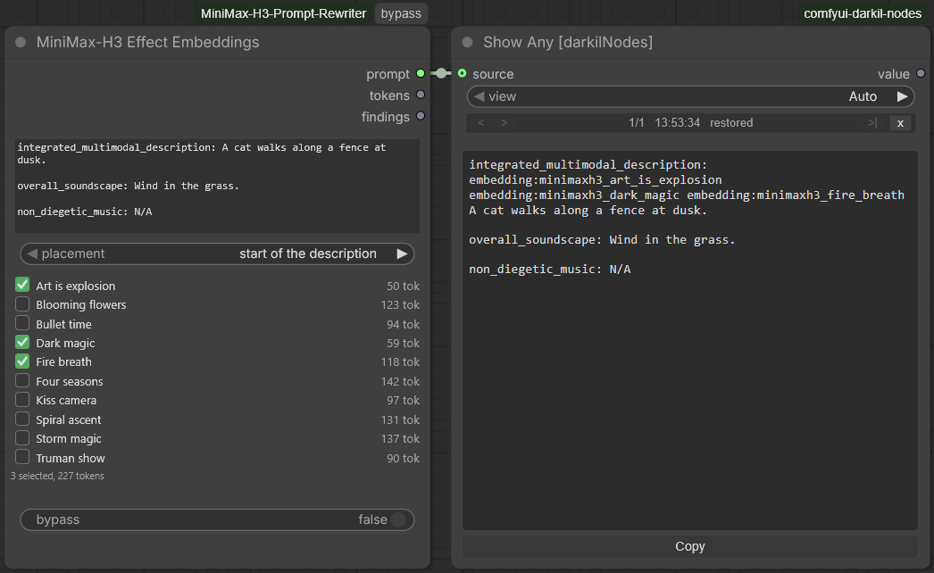Viewport: 934px width, 573px height.
Task: Enable the Truman show effect
Action: [x=22, y=458]
